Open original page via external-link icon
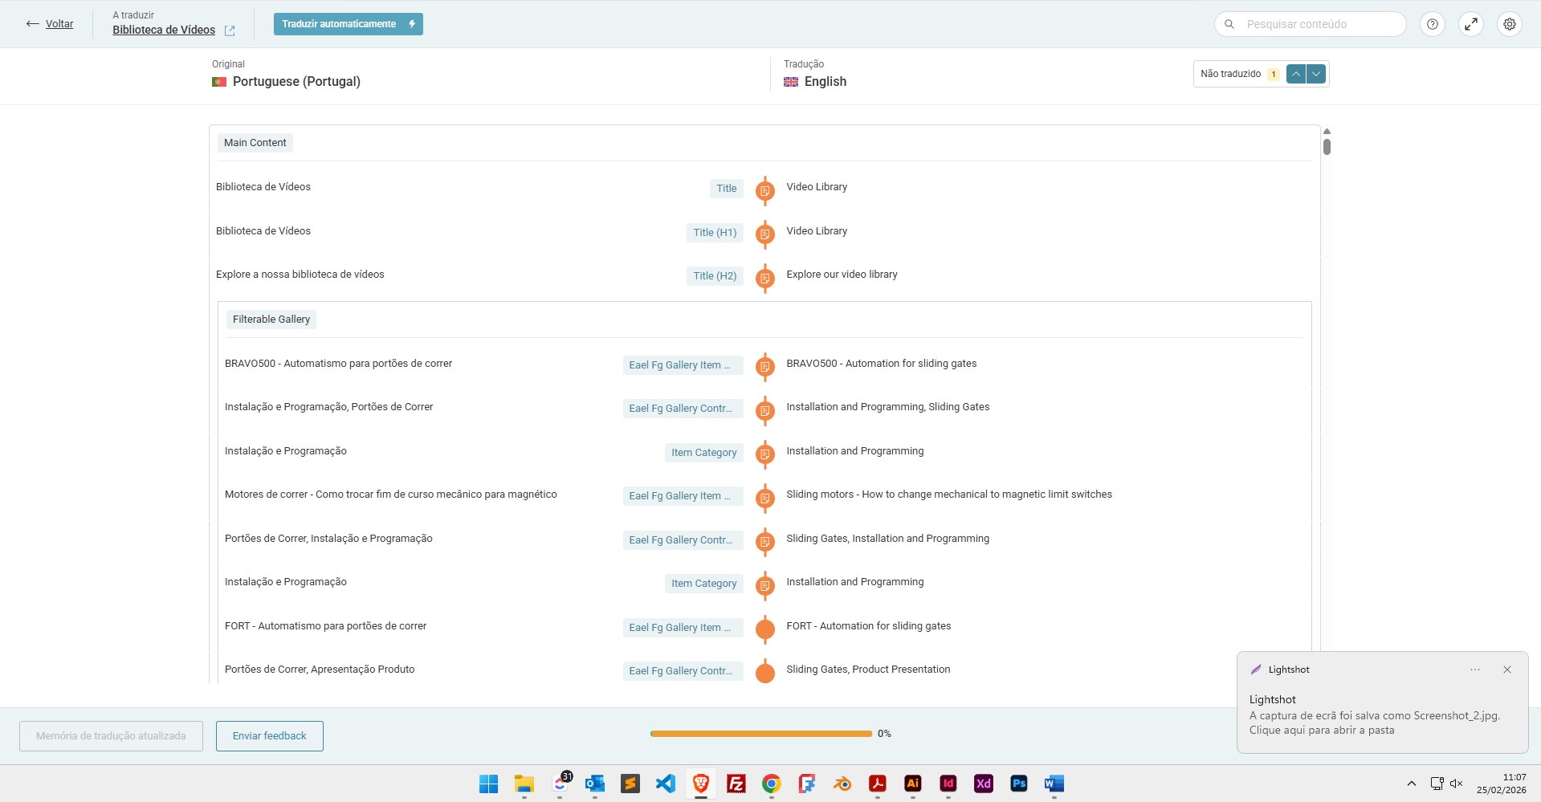Screen dimensions: 1541x802 pos(230,31)
